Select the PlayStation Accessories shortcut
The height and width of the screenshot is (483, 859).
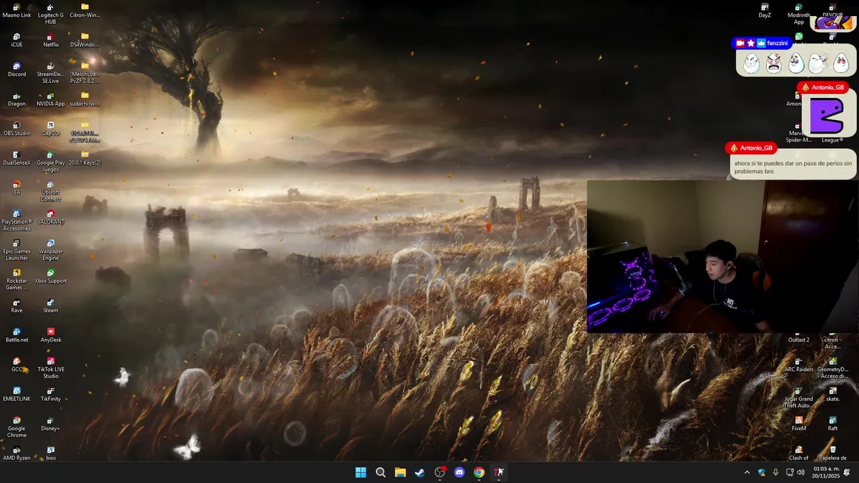point(17,221)
